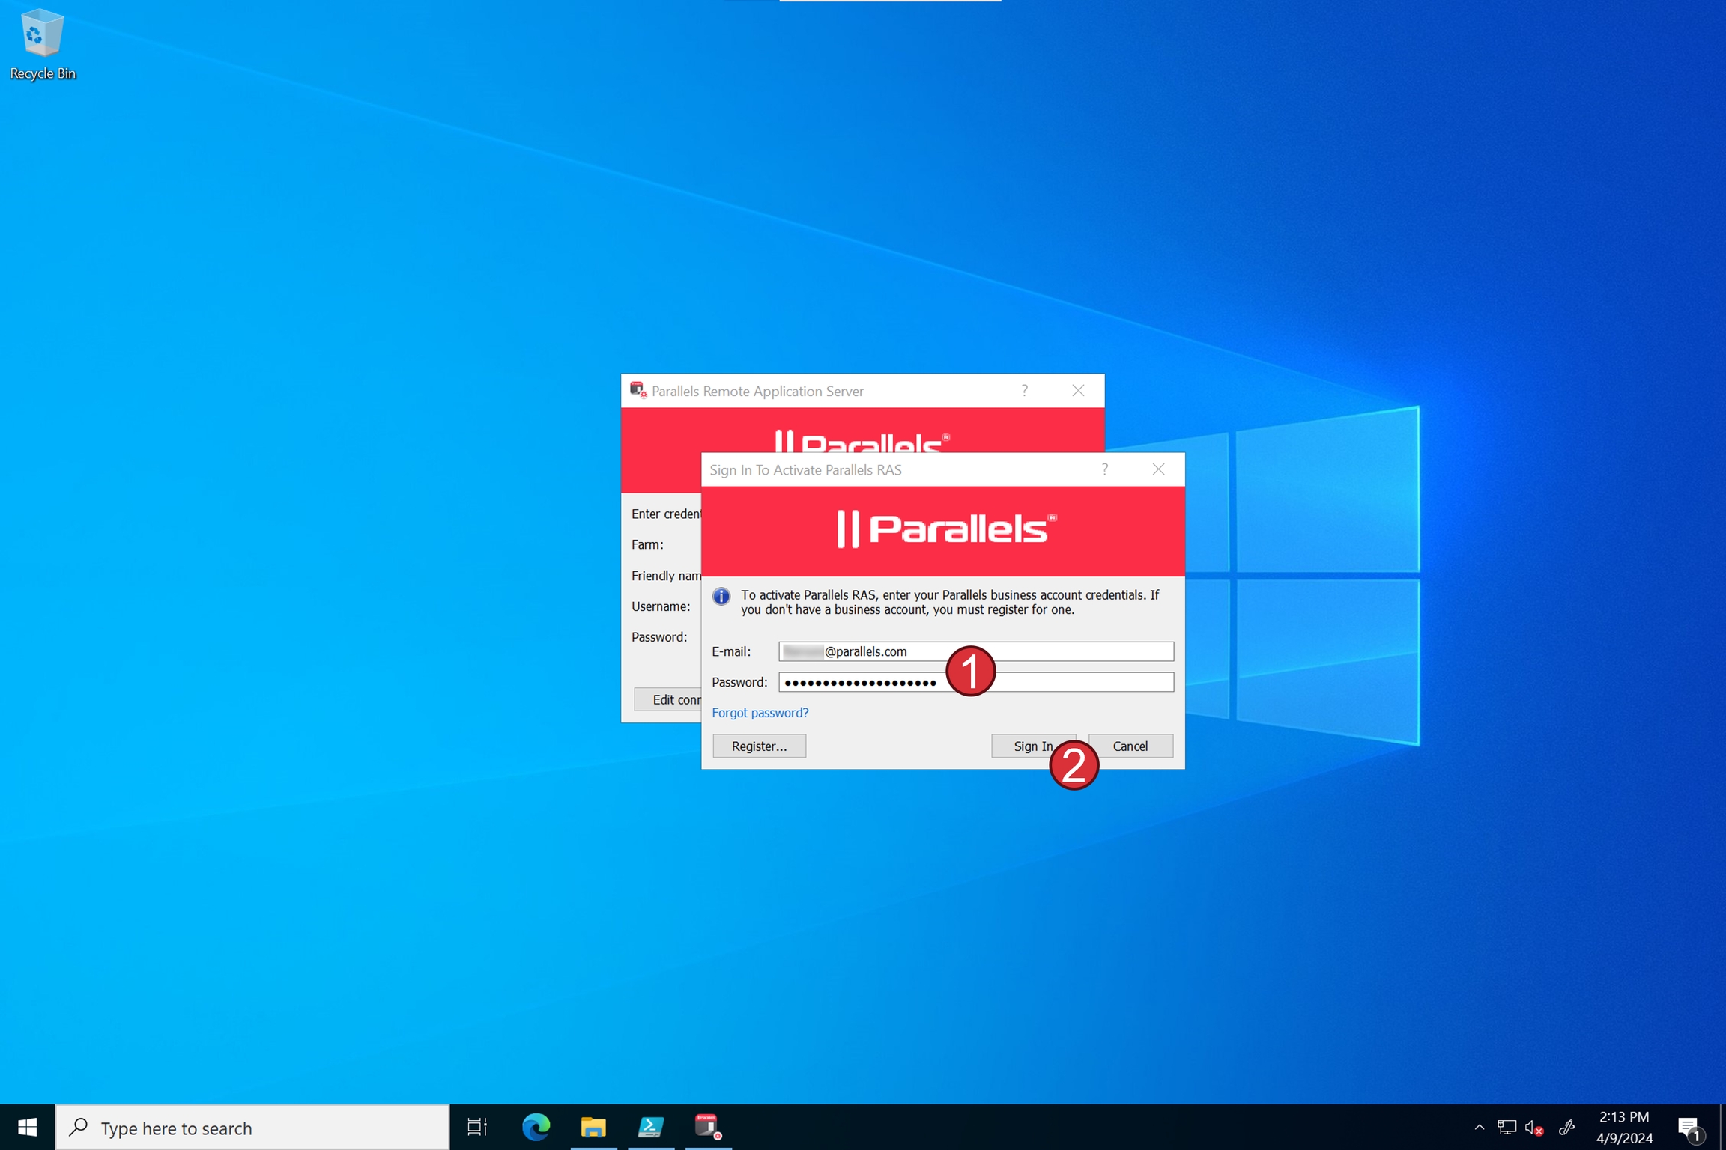Screen dimensions: 1726x1150
Task: Open Task View from the taskbar
Action: [477, 1127]
